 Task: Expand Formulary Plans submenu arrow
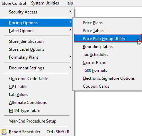(x=70, y=57)
